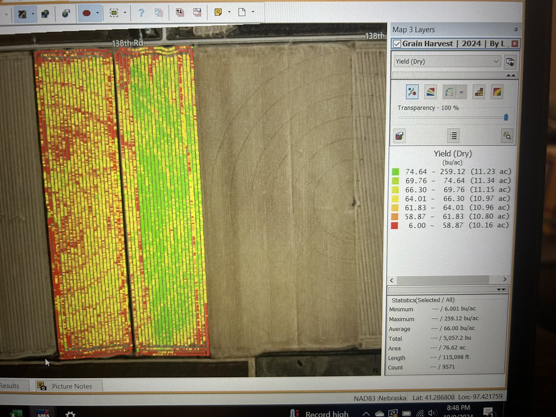Image resolution: width=556 pixels, height=417 pixels.
Task: Expand the Statistics section with the double chevrons
Action: 501,289
